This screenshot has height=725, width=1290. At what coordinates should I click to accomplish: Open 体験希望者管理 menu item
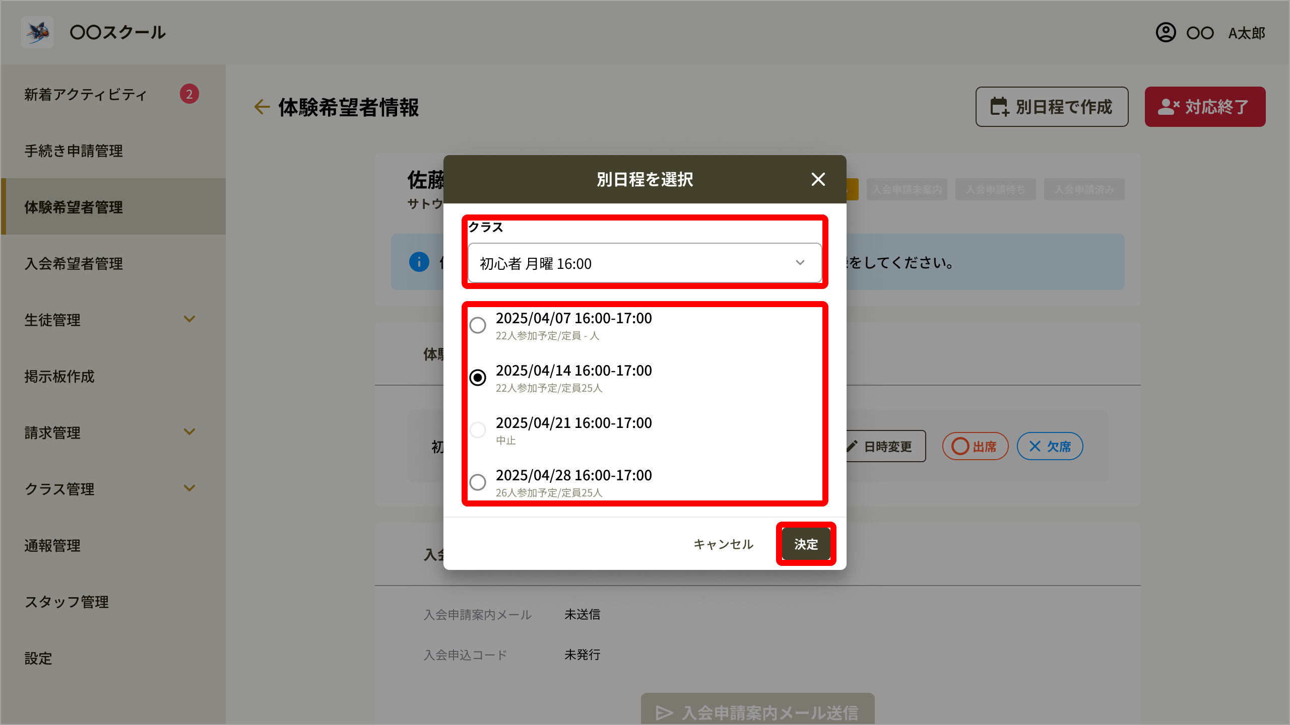pos(113,207)
